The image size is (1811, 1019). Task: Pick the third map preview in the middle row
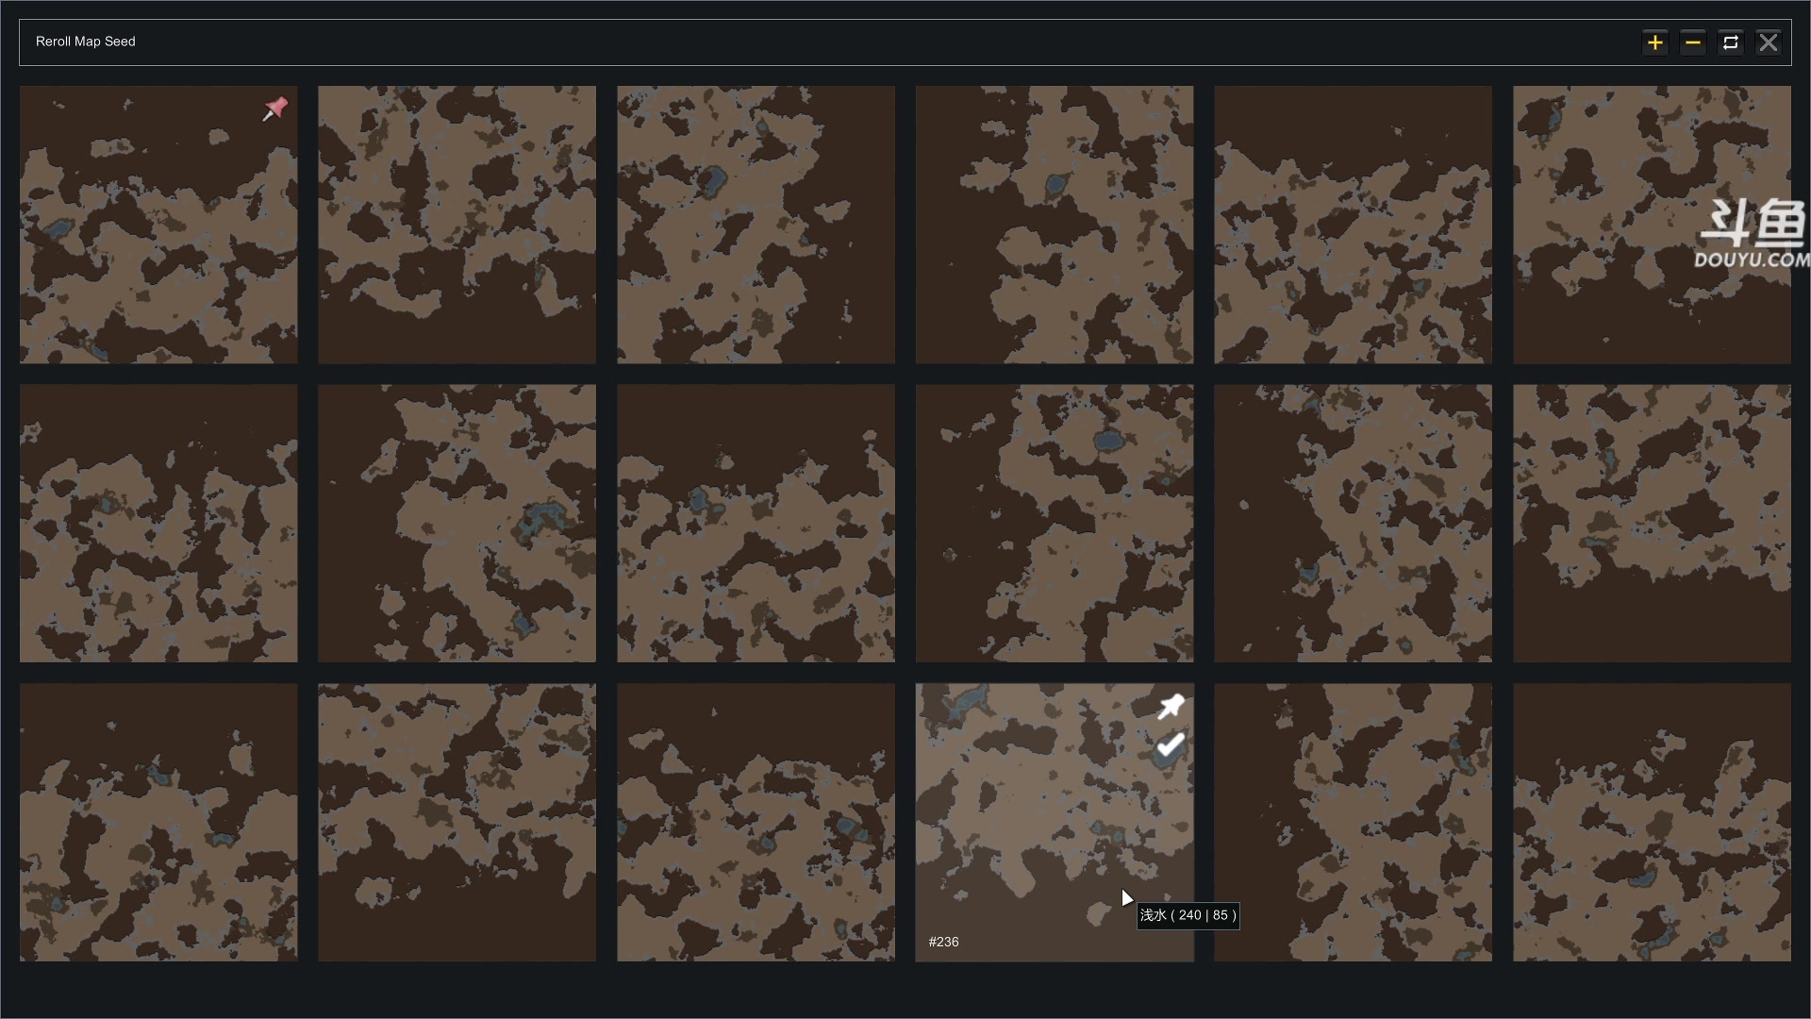coord(756,523)
